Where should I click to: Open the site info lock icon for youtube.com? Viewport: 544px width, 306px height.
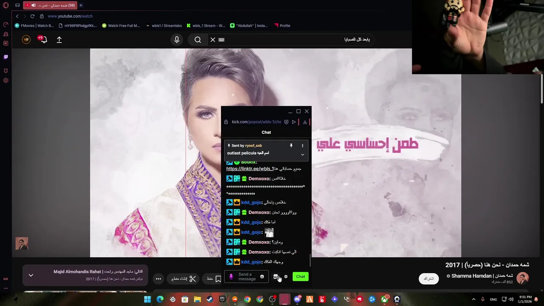pyautogui.click(x=42, y=16)
